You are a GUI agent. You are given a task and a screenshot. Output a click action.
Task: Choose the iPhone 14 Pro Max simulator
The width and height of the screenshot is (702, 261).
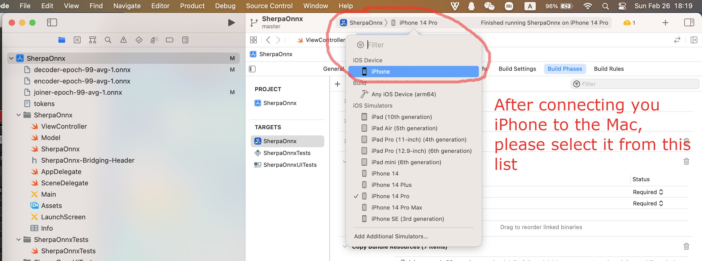coord(413,208)
